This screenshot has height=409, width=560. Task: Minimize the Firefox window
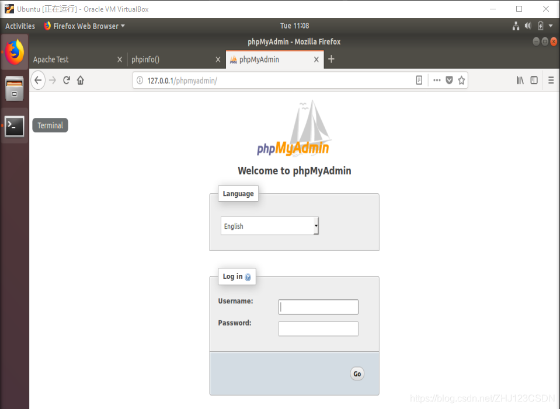(536, 42)
